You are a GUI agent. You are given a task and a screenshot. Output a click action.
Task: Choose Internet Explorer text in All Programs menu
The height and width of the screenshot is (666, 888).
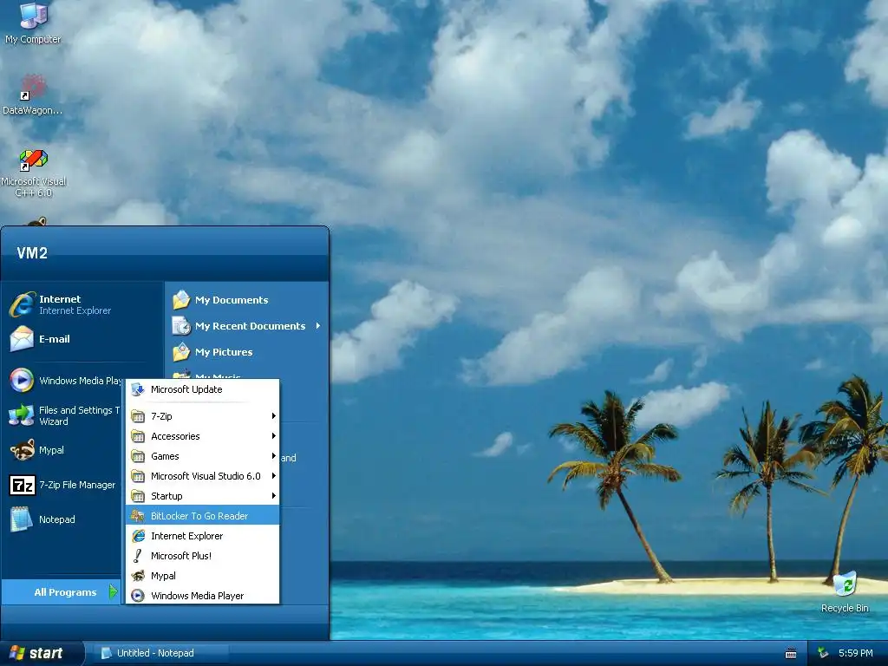click(187, 536)
